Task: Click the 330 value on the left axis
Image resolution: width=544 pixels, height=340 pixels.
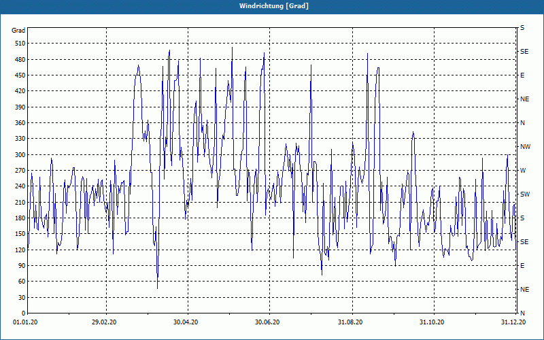Action: coord(21,139)
